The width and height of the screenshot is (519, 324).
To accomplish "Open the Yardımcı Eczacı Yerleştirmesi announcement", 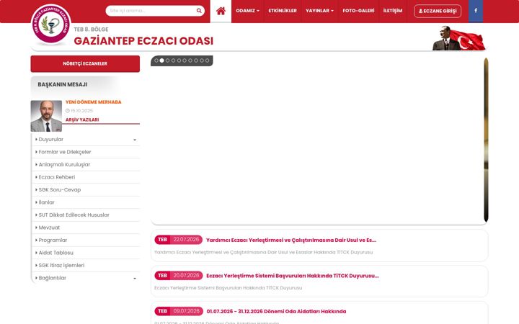I will tap(291, 240).
